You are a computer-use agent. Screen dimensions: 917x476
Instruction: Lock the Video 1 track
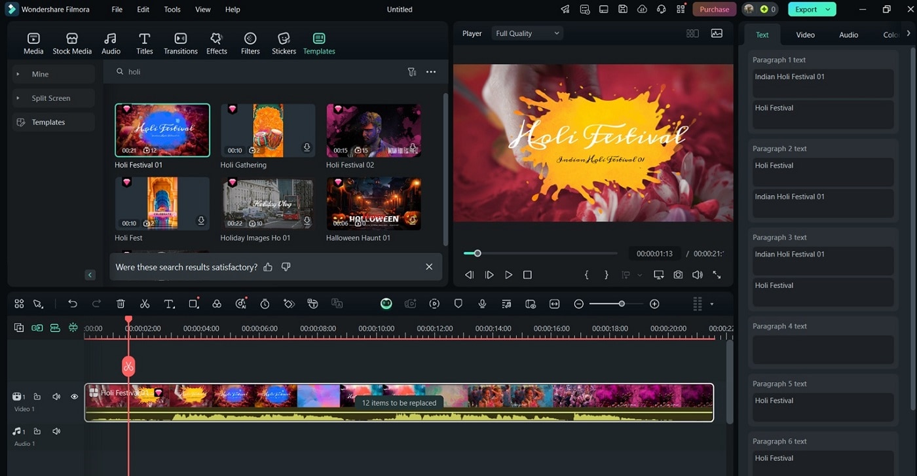tap(37, 397)
